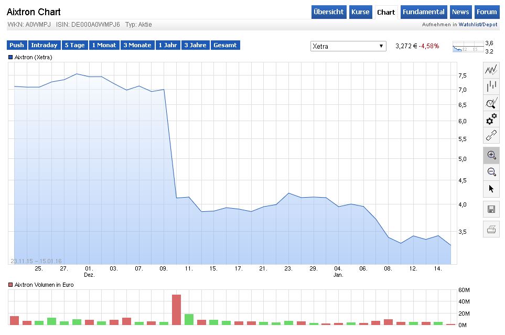
Task: Click the red Aixtron Volumen legend swatch
Action: tap(10, 285)
